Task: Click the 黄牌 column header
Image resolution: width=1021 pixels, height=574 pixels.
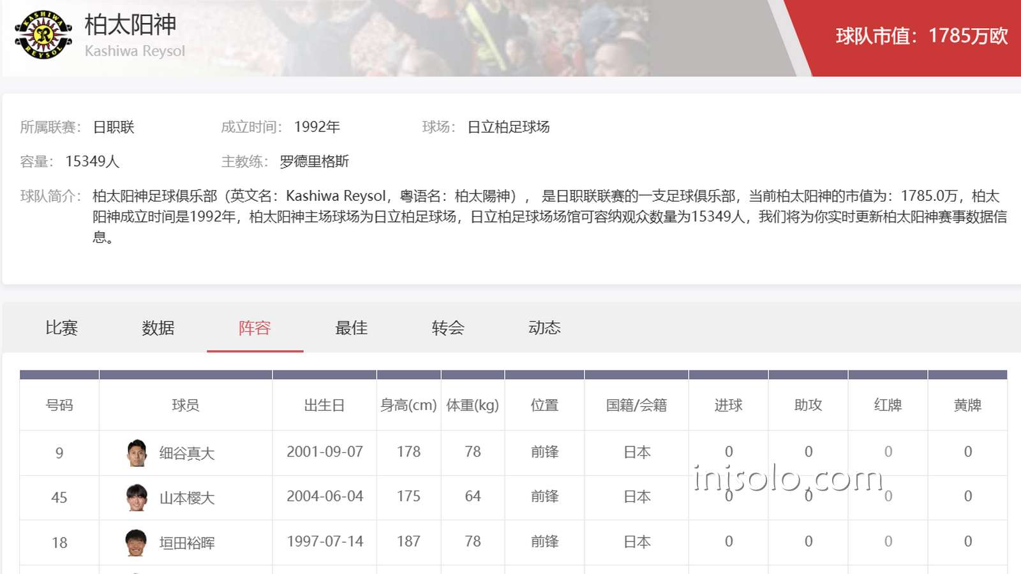Action: click(x=967, y=405)
